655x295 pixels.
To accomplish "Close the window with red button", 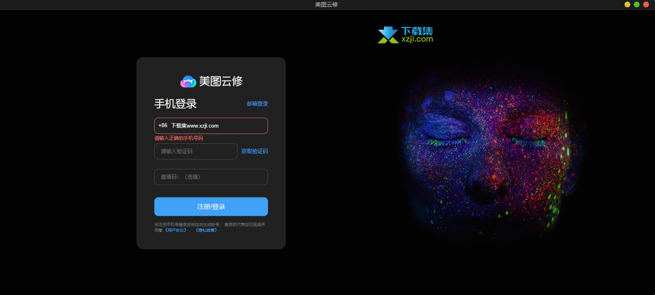I will coord(646,4).
